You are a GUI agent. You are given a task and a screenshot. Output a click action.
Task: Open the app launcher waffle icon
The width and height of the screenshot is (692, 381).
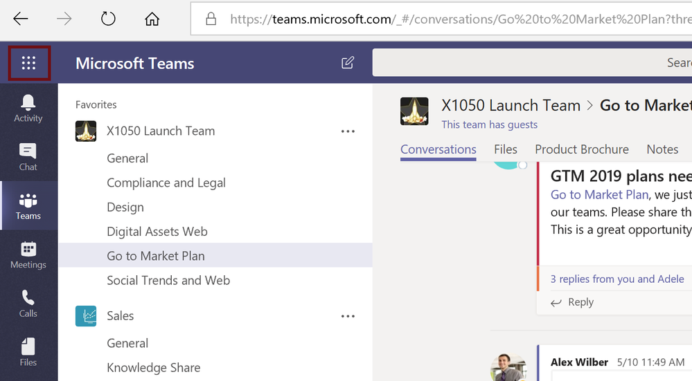tap(28, 63)
